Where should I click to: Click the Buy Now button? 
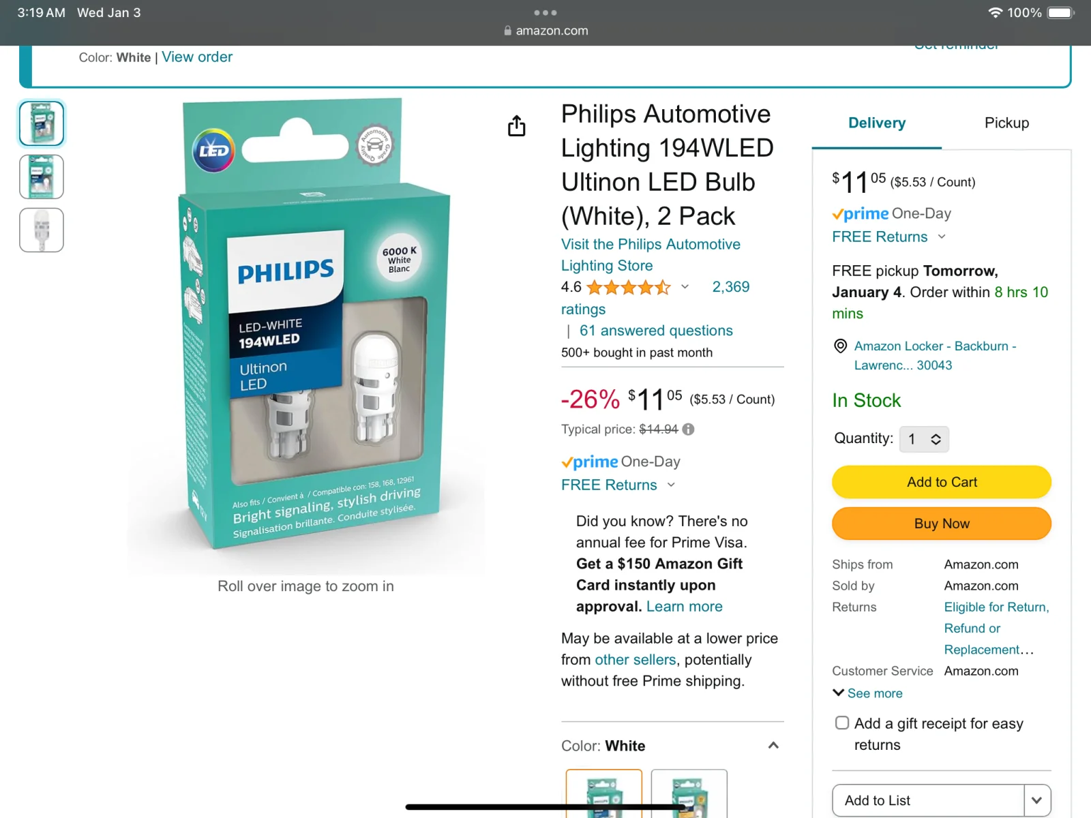tap(942, 524)
